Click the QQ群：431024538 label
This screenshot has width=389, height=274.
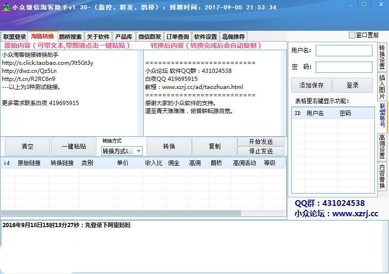point(330,203)
